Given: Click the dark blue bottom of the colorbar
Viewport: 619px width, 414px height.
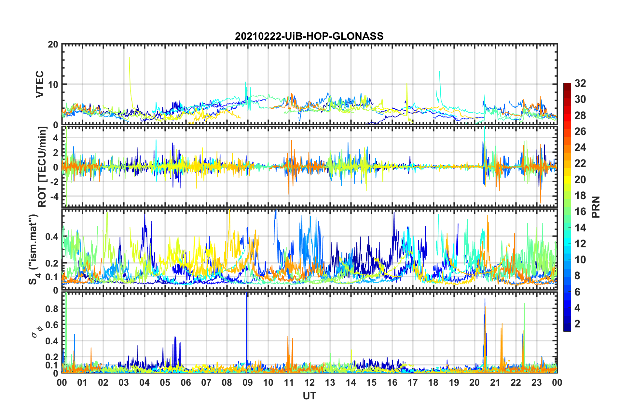Looking at the screenshot, I should coord(567,328).
